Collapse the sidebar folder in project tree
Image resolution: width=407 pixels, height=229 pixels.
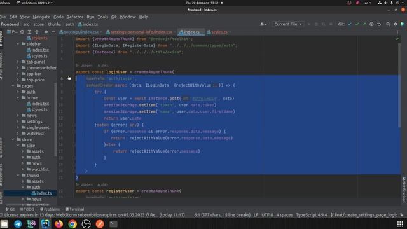click(18, 44)
